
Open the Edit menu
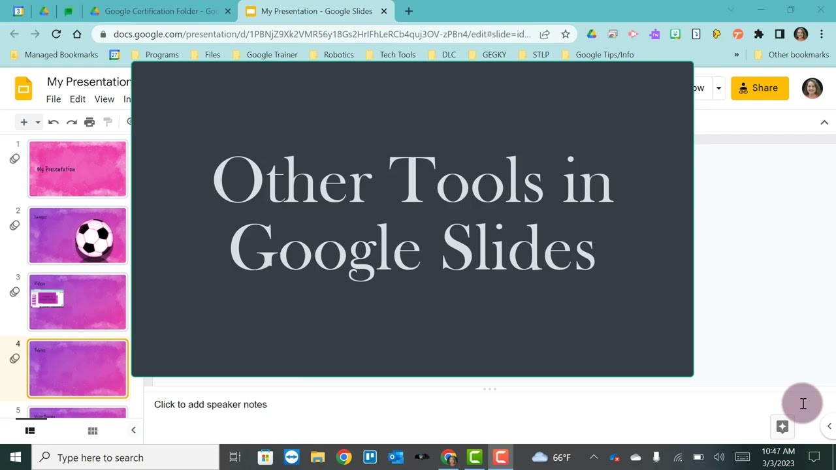pyautogui.click(x=78, y=99)
